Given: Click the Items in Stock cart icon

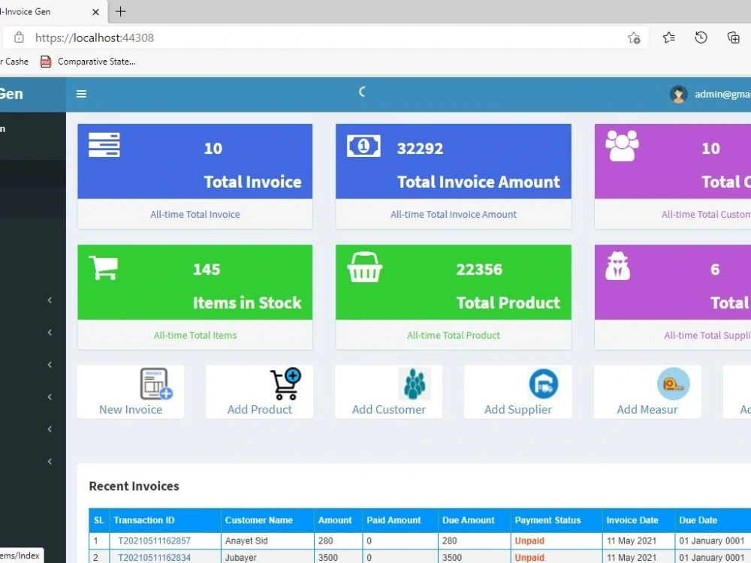Looking at the screenshot, I should pyautogui.click(x=104, y=266).
